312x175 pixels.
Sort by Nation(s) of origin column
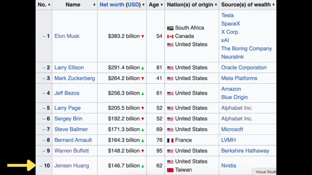coord(216,5)
